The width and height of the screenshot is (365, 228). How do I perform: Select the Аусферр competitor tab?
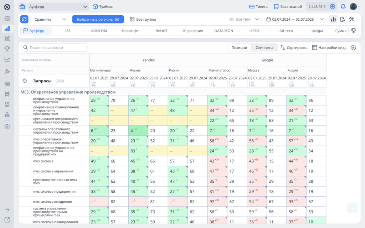click(37, 31)
